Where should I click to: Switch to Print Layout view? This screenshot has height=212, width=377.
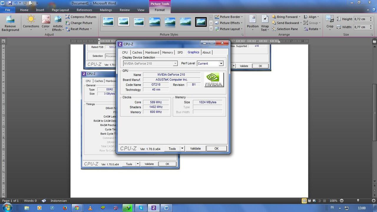(x=304, y=201)
